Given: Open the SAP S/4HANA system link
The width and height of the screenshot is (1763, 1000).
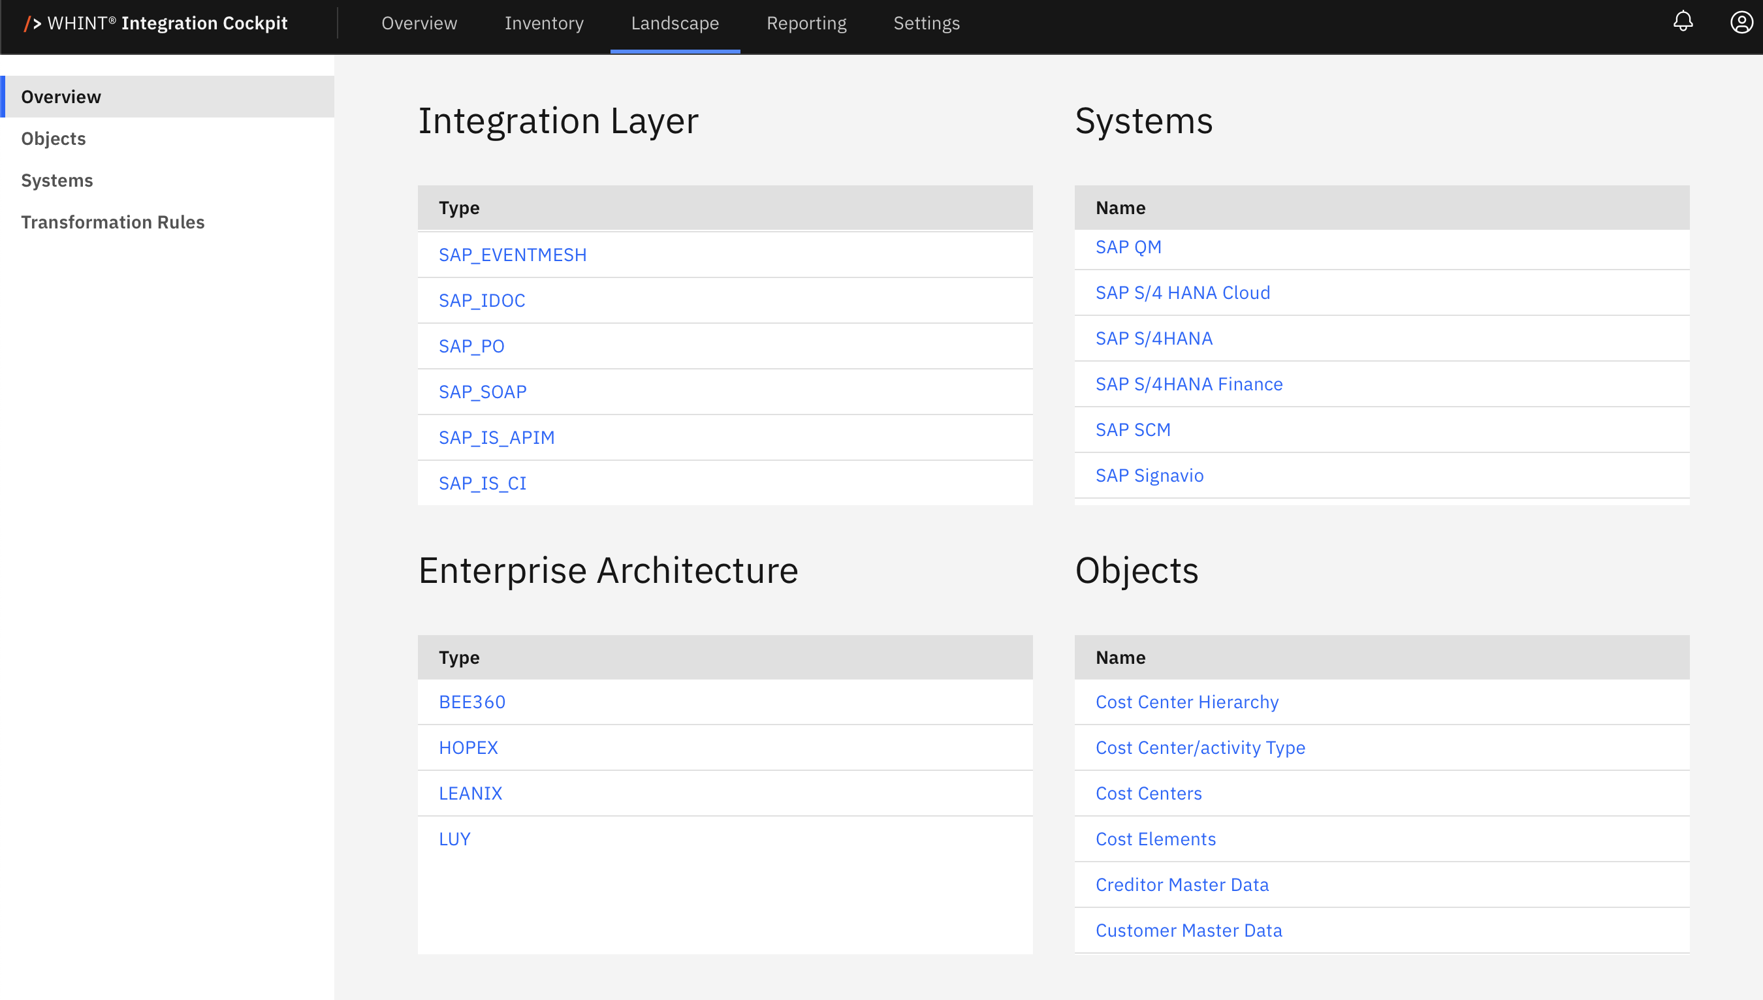Looking at the screenshot, I should click(1154, 339).
